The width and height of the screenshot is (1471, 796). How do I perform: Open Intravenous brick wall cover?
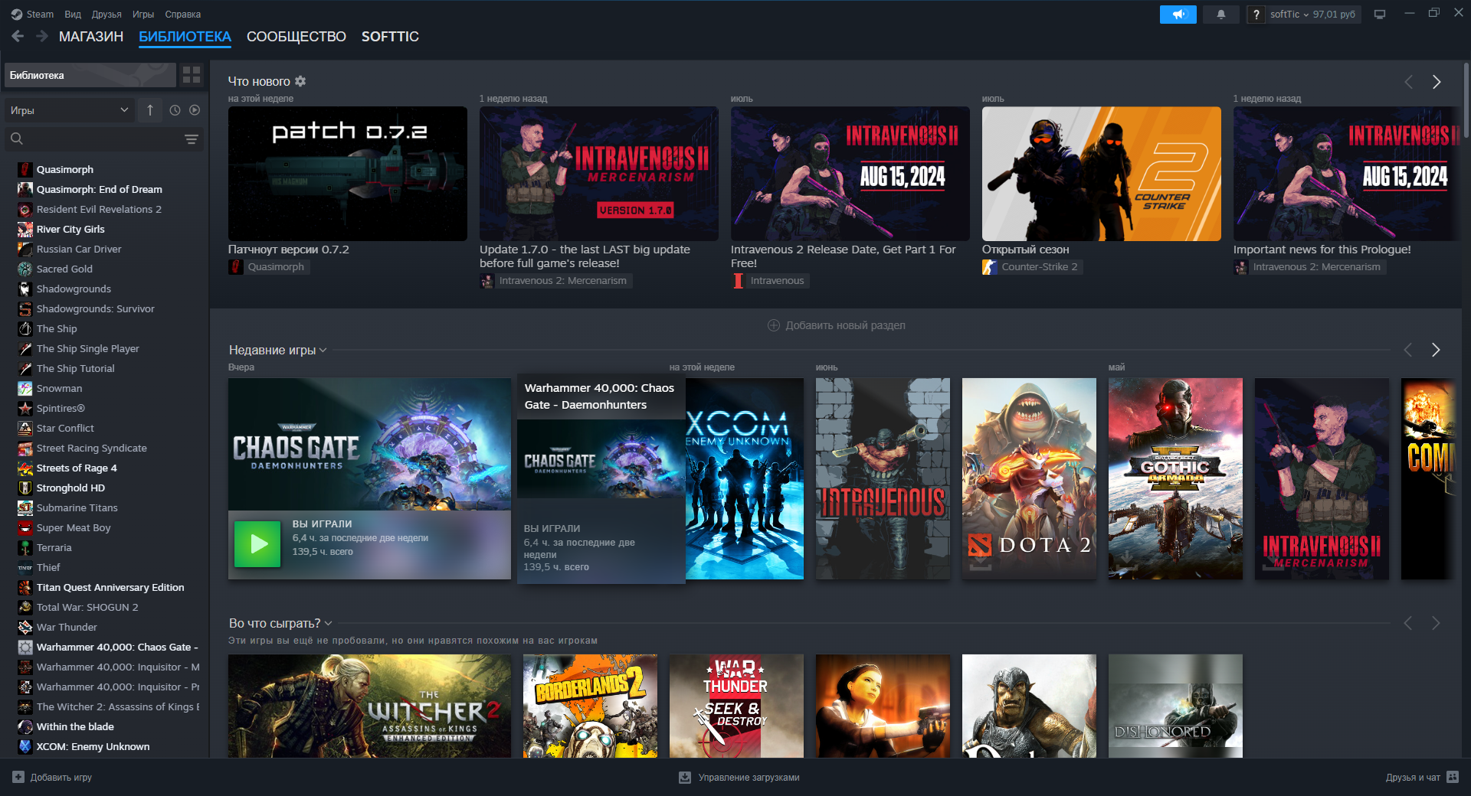(883, 478)
